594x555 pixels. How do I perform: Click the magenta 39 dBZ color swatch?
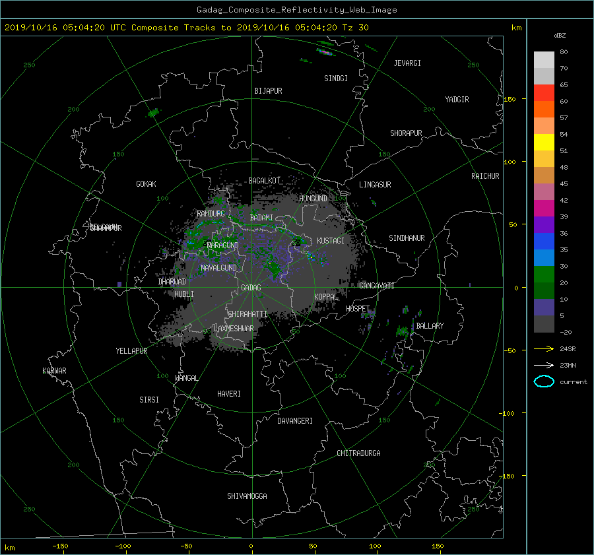click(544, 209)
